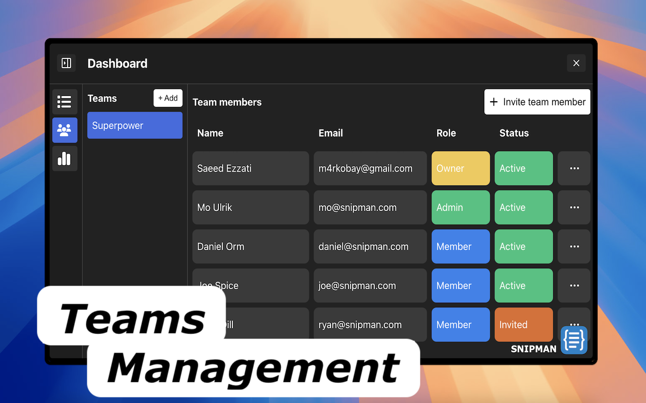Viewport: 646px width, 403px height.
Task: Click the Mo Ulrik name field
Action: pyautogui.click(x=250, y=207)
